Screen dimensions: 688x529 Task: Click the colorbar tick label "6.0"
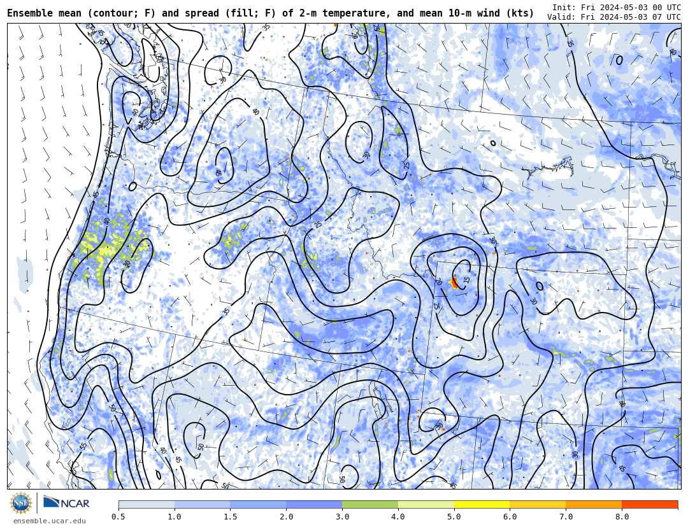(x=510, y=517)
